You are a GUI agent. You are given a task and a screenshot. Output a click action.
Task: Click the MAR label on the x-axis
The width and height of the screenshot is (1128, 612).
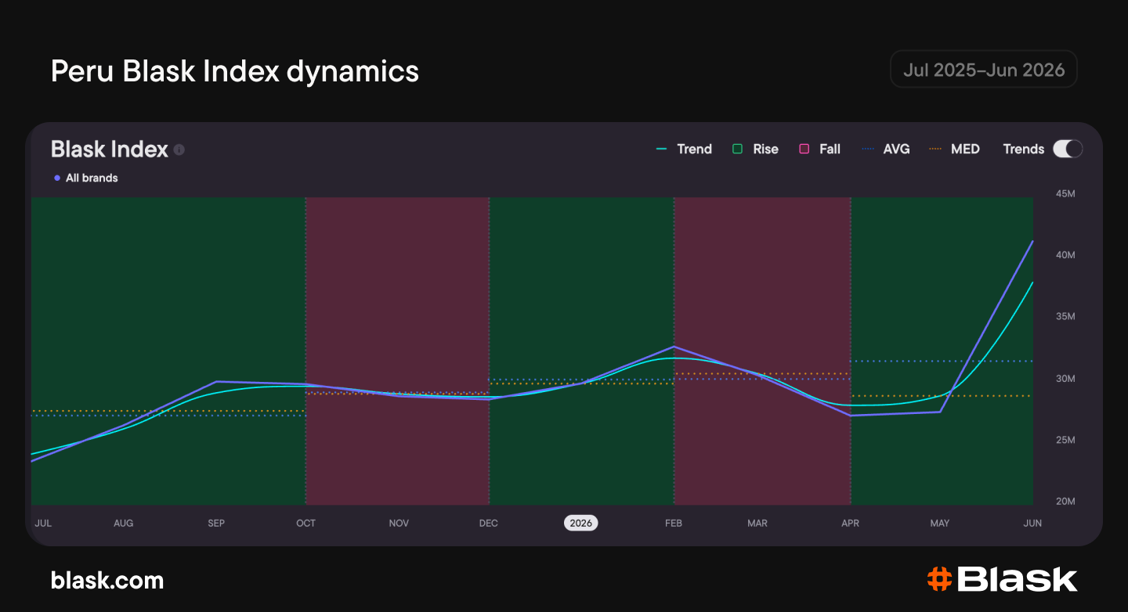757,523
